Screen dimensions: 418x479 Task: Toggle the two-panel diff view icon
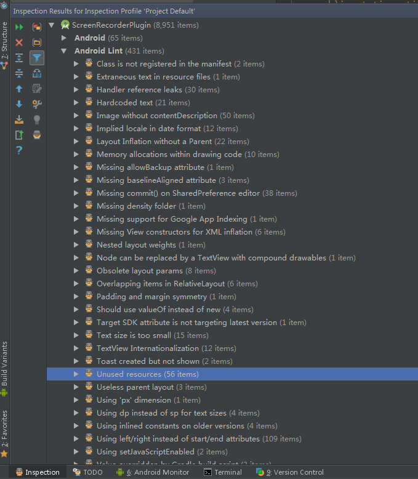37,73
